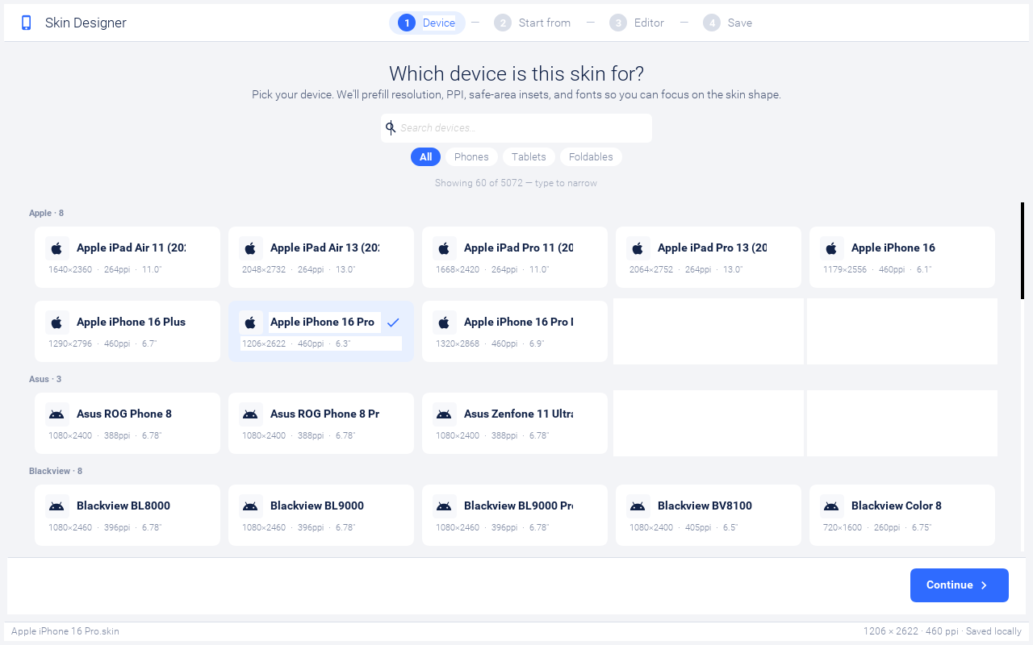
Task: Click the Saved locally status text
Action: (x=993, y=631)
